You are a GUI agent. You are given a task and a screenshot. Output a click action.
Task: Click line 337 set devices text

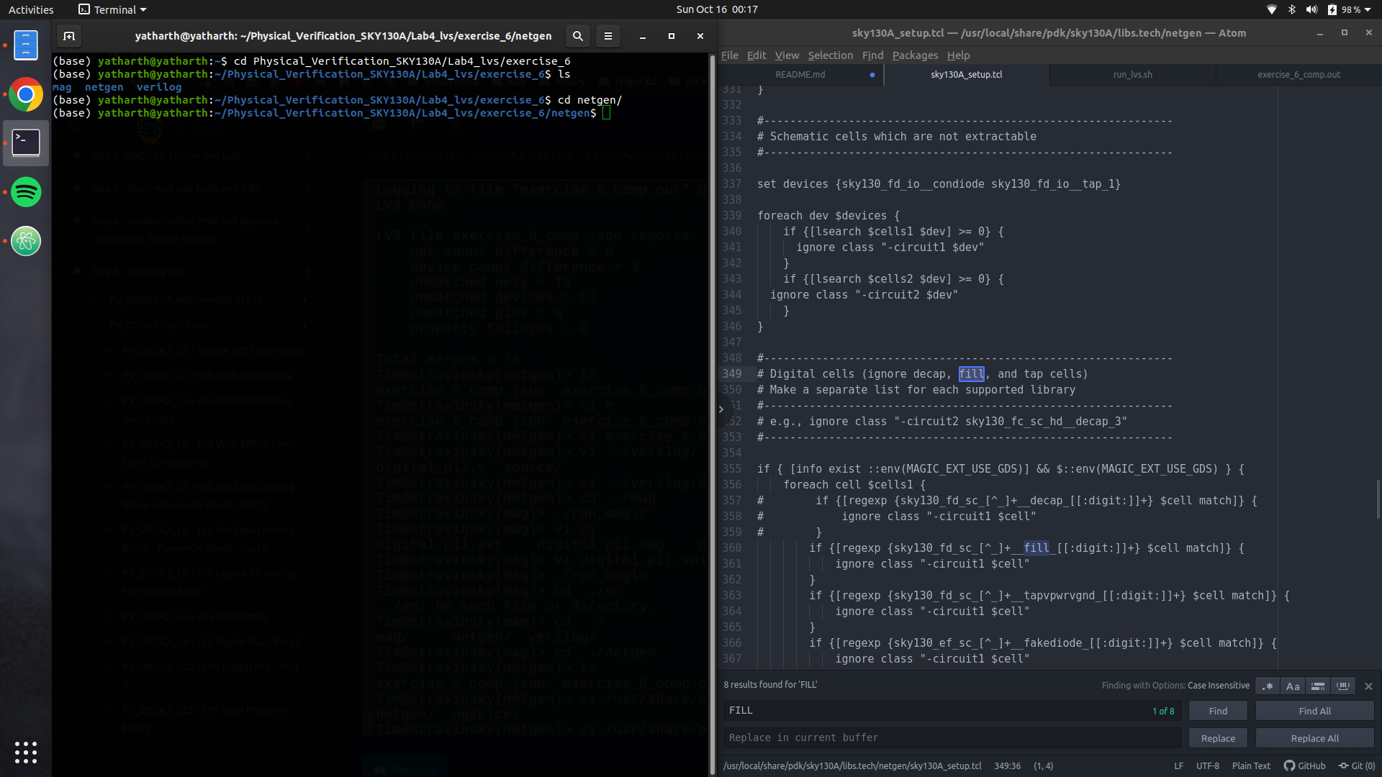click(939, 184)
